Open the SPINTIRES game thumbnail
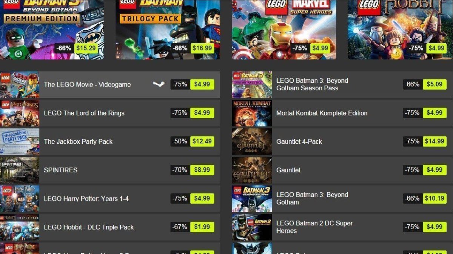This screenshot has height=254, width=453. (x=20, y=170)
